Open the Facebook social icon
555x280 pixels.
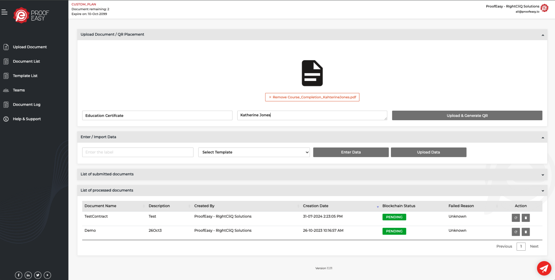(x=19, y=275)
